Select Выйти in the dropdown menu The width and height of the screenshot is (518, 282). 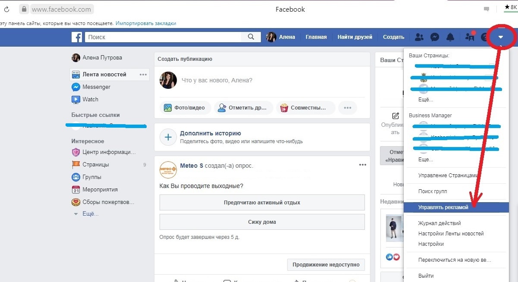[426, 276]
